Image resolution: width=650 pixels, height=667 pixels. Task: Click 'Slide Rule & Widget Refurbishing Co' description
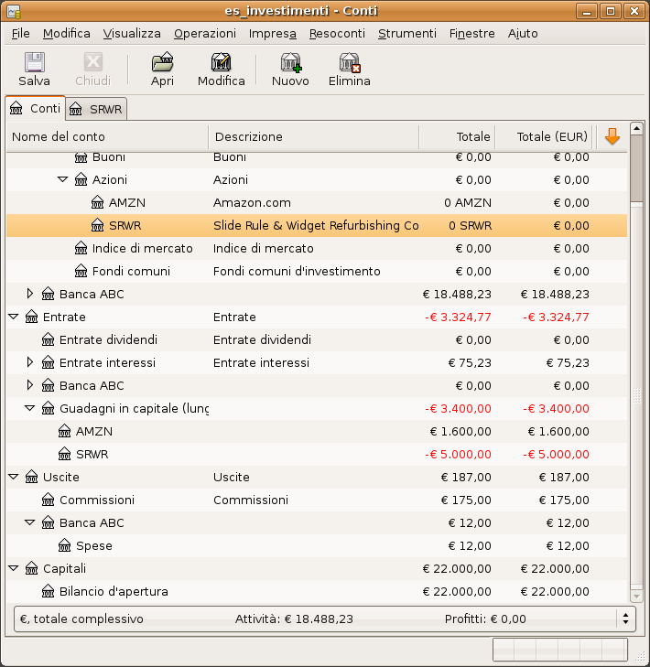[316, 225]
